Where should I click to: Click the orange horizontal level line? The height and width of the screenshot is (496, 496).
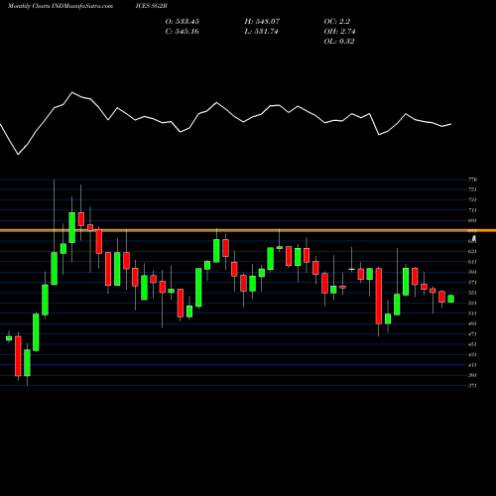pos(248,230)
